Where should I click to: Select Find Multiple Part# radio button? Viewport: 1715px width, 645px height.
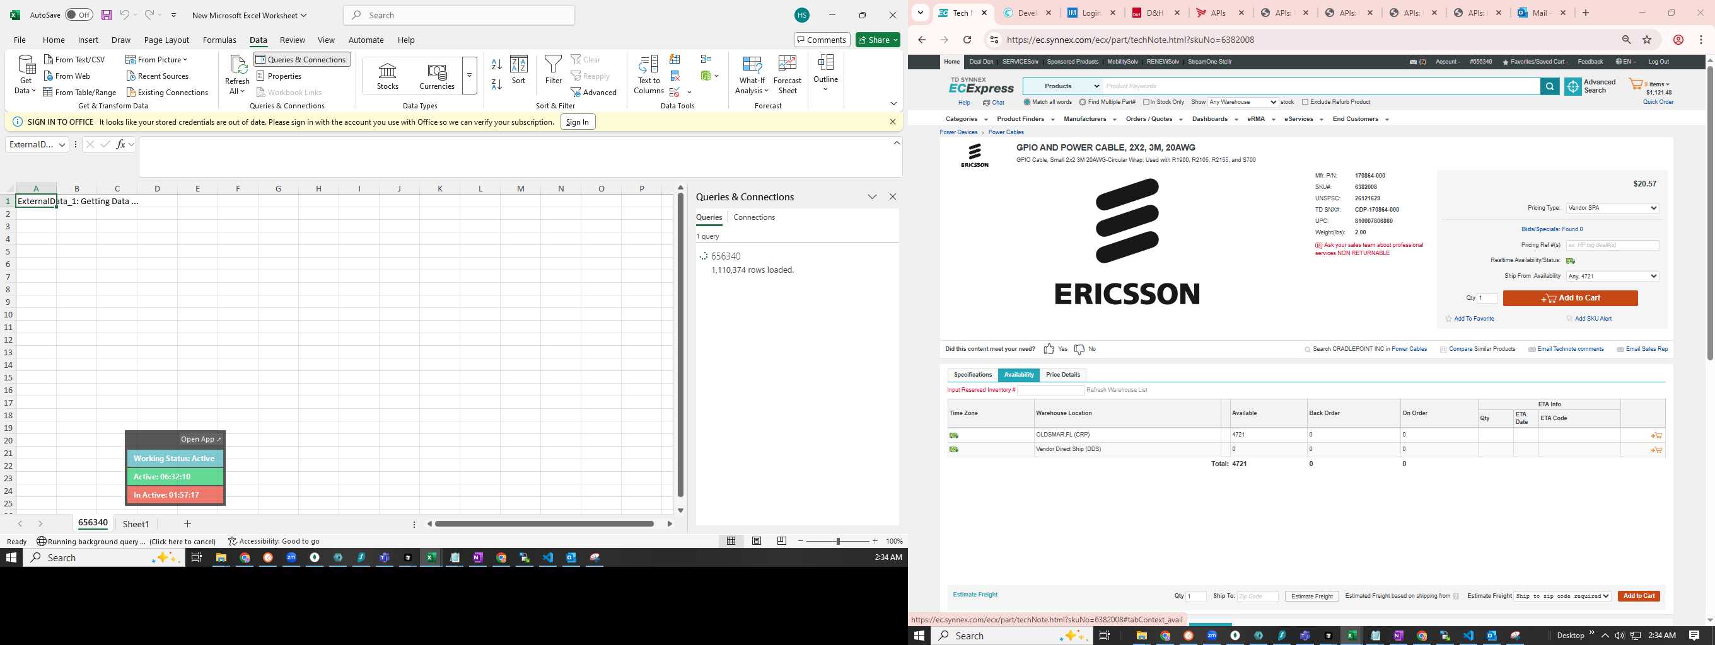(x=1083, y=103)
